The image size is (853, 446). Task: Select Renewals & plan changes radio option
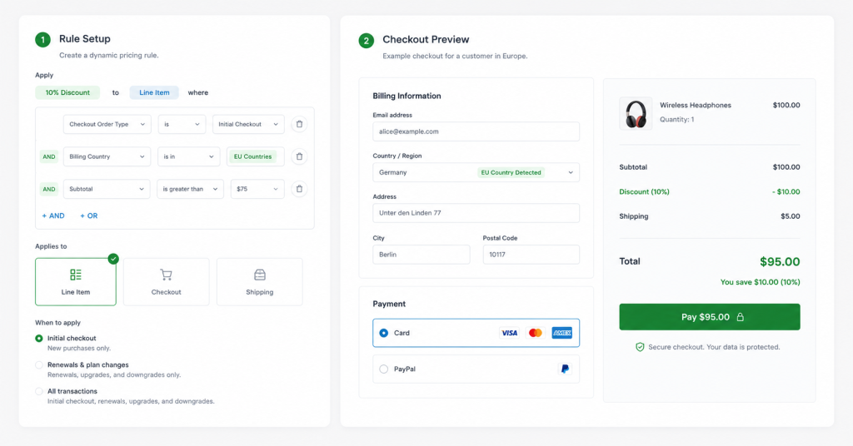39,365
